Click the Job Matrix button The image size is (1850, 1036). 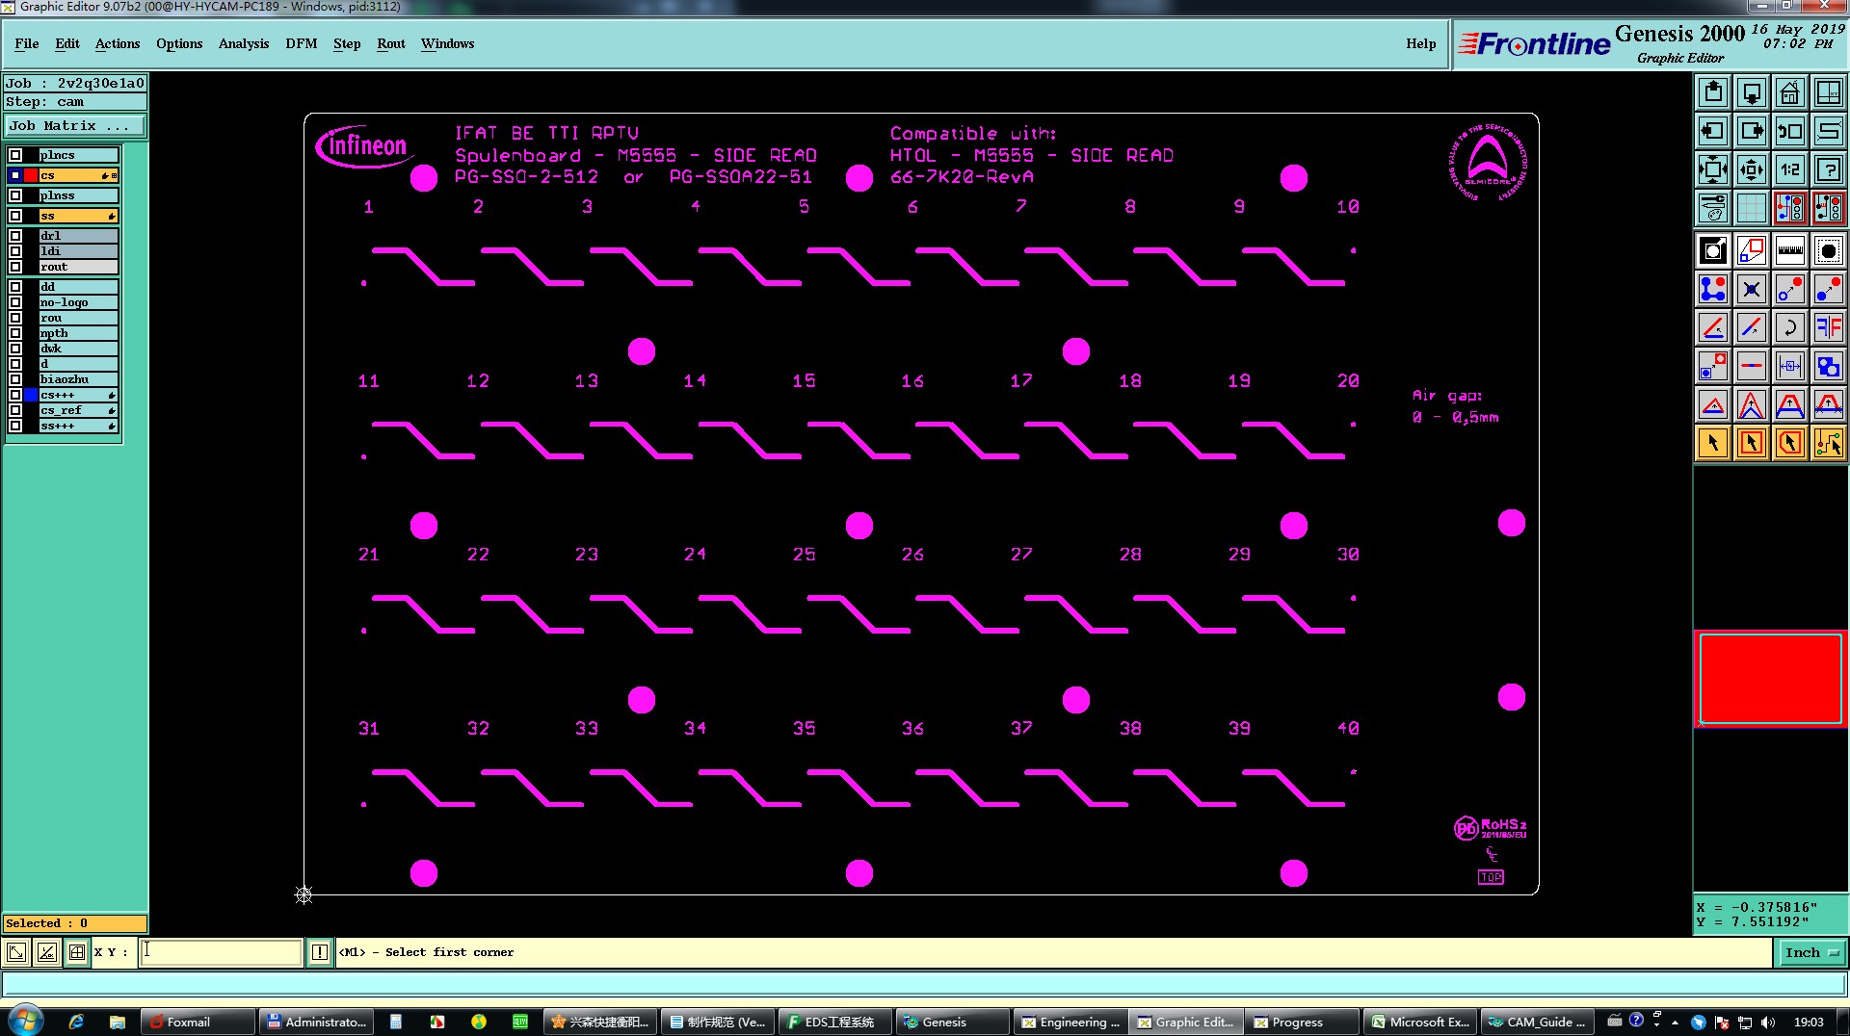tap(75, 126)
